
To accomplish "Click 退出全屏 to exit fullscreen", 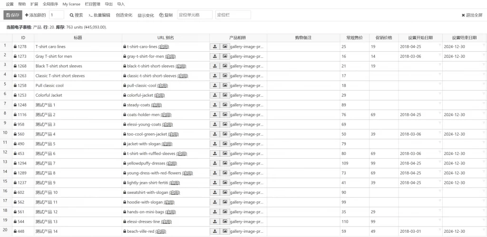I will [472, 15].
